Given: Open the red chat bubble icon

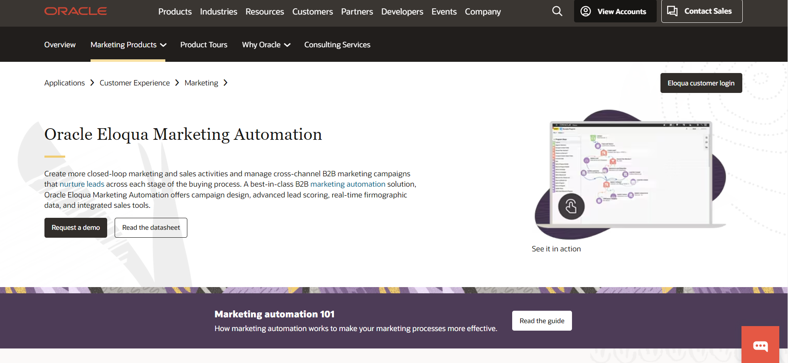Looking at the screenshot, I should (760, 346).
